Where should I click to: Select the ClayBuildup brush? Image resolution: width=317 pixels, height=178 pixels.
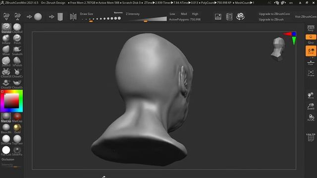[x=17, y=28]
